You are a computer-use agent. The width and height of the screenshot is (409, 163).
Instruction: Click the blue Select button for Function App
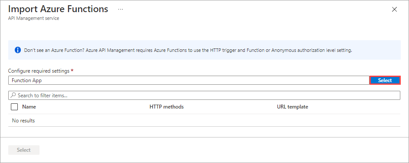(385, 80)
